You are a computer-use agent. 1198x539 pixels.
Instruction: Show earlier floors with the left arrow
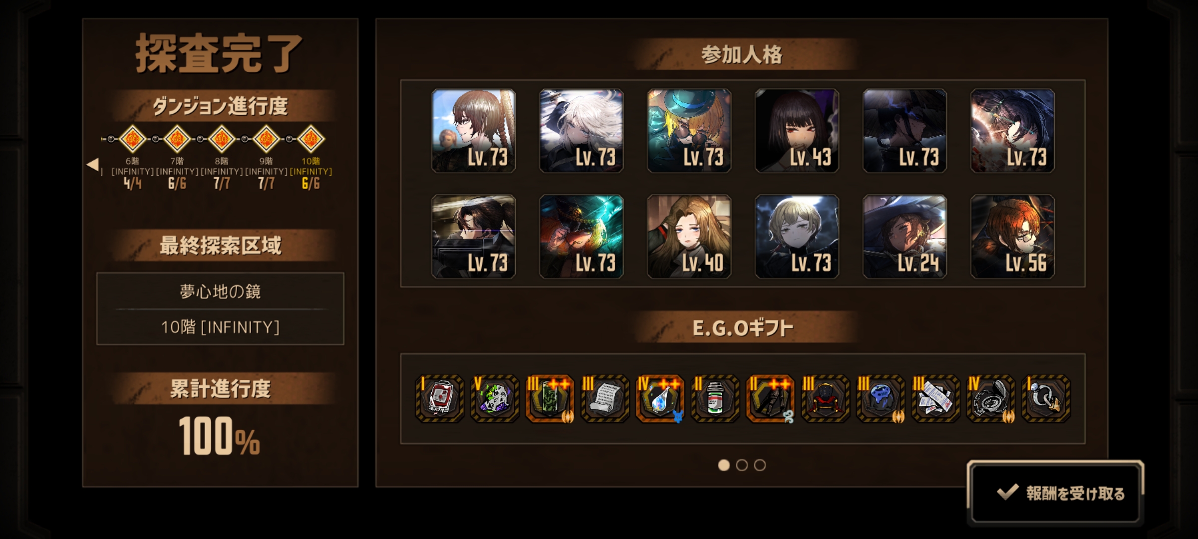(93, 164)
